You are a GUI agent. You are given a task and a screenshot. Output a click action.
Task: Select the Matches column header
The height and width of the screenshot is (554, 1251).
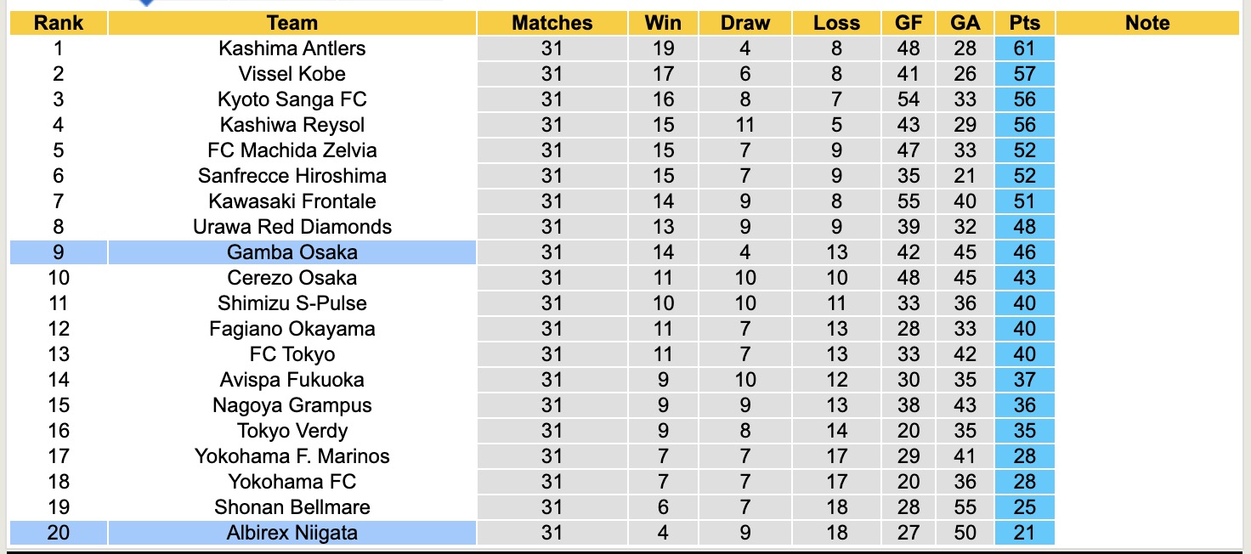[552, 23]
